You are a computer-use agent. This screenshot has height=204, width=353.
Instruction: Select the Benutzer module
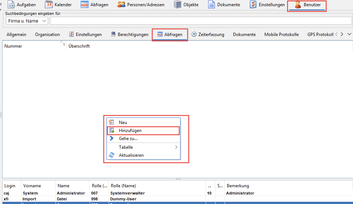point(307,5)
